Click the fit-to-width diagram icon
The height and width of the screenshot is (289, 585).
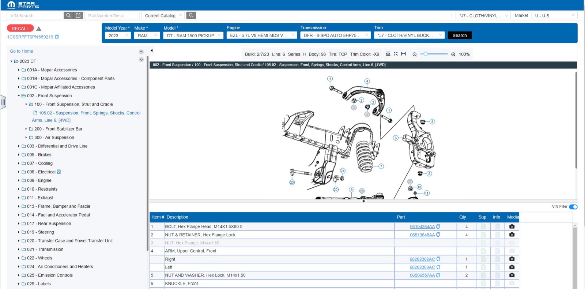403,54
